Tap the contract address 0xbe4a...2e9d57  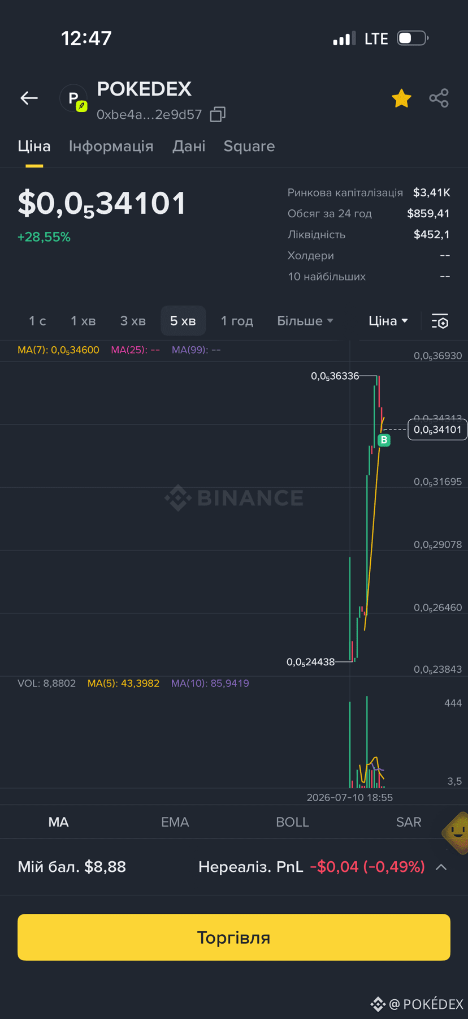coord(149,114)
